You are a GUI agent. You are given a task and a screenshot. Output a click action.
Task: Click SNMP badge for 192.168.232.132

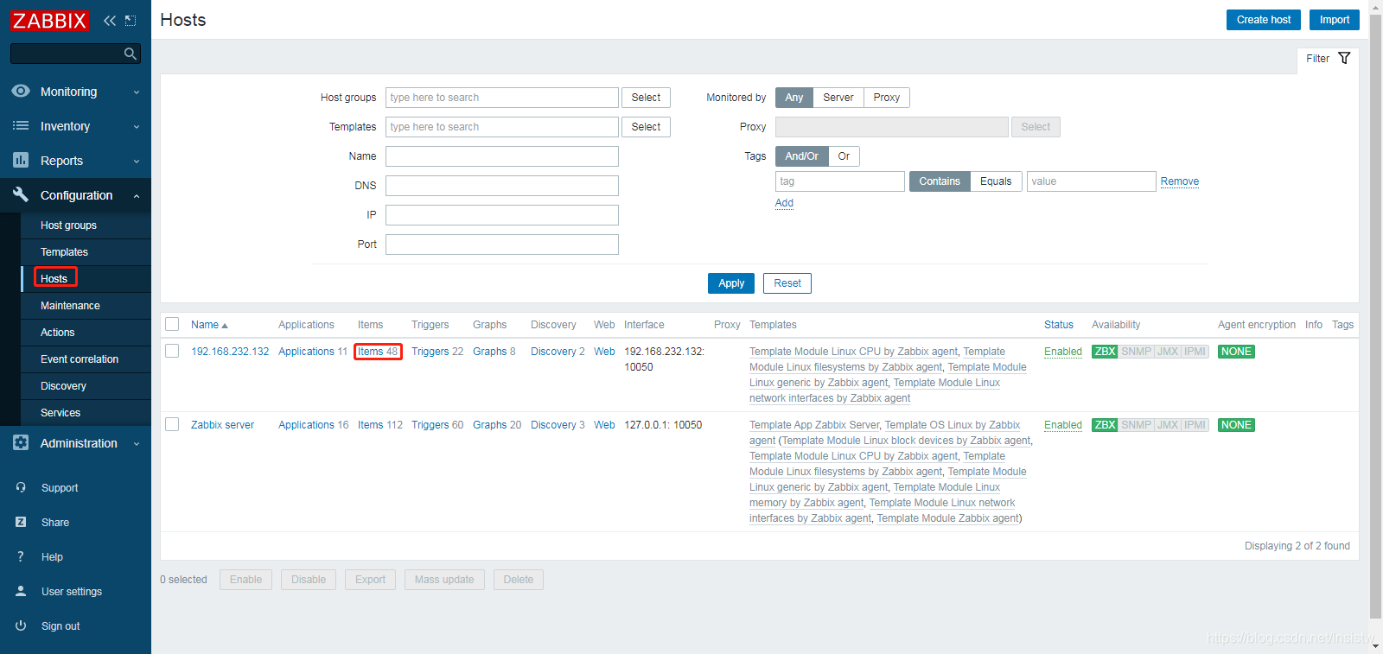click(x=1136, y=352)
